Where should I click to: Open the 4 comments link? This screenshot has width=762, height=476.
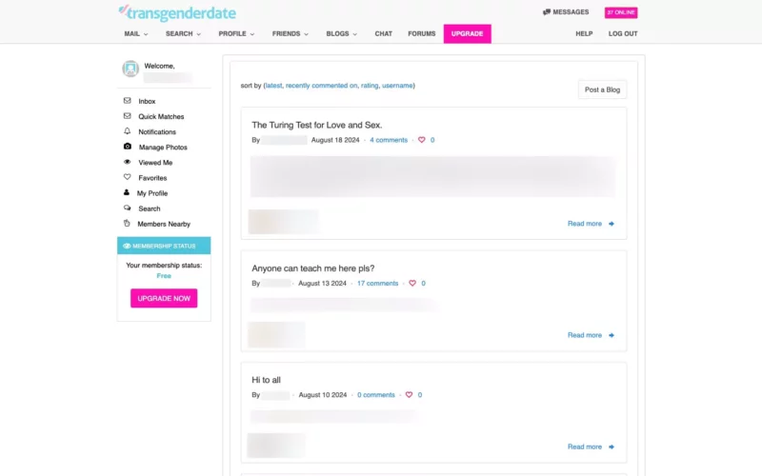(389, 140)
